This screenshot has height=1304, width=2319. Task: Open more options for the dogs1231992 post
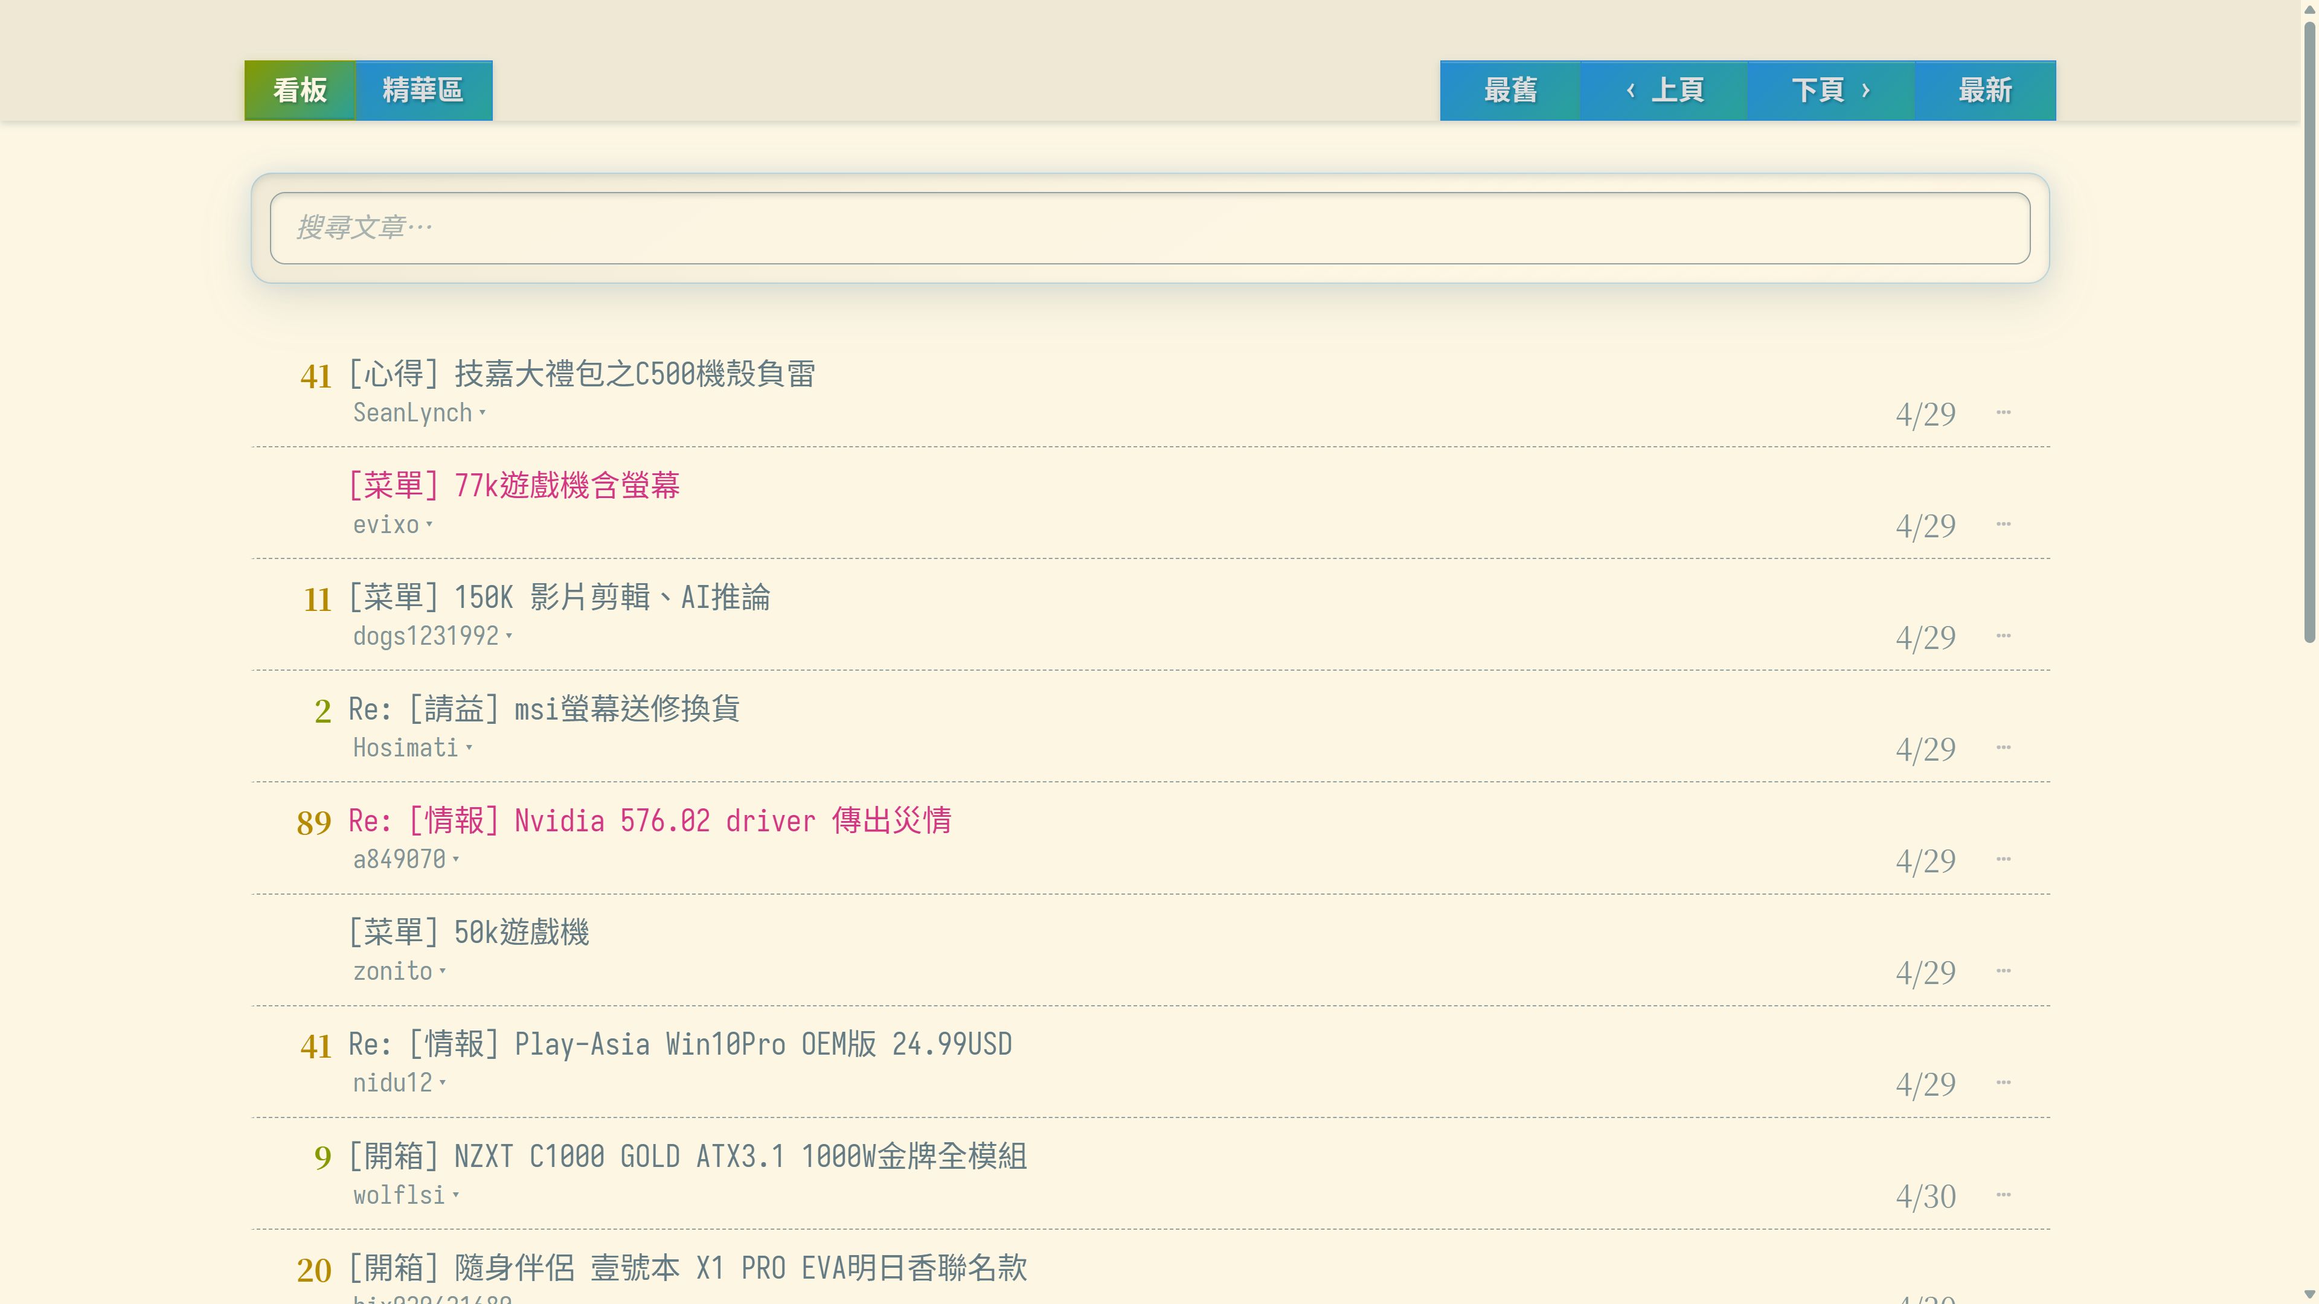(x=2003, y=635)
